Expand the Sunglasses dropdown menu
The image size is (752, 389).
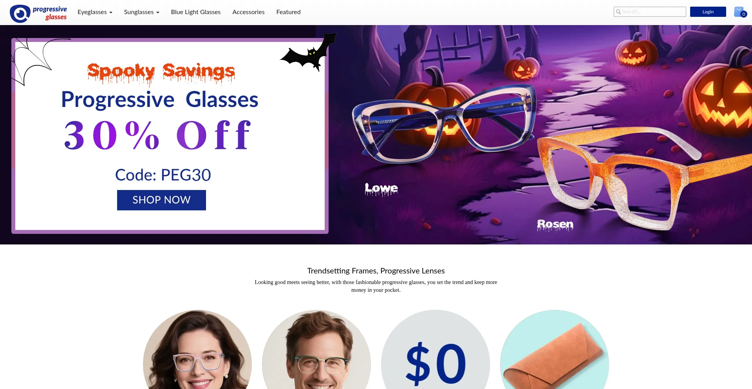141,12
